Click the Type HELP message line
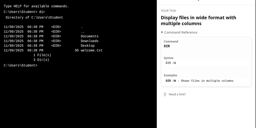Screen dimensions: 256x128 tap(36, 6)
